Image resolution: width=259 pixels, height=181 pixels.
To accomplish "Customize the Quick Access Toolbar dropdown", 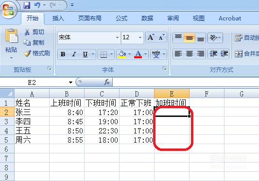I will click(x=72, y=5).
